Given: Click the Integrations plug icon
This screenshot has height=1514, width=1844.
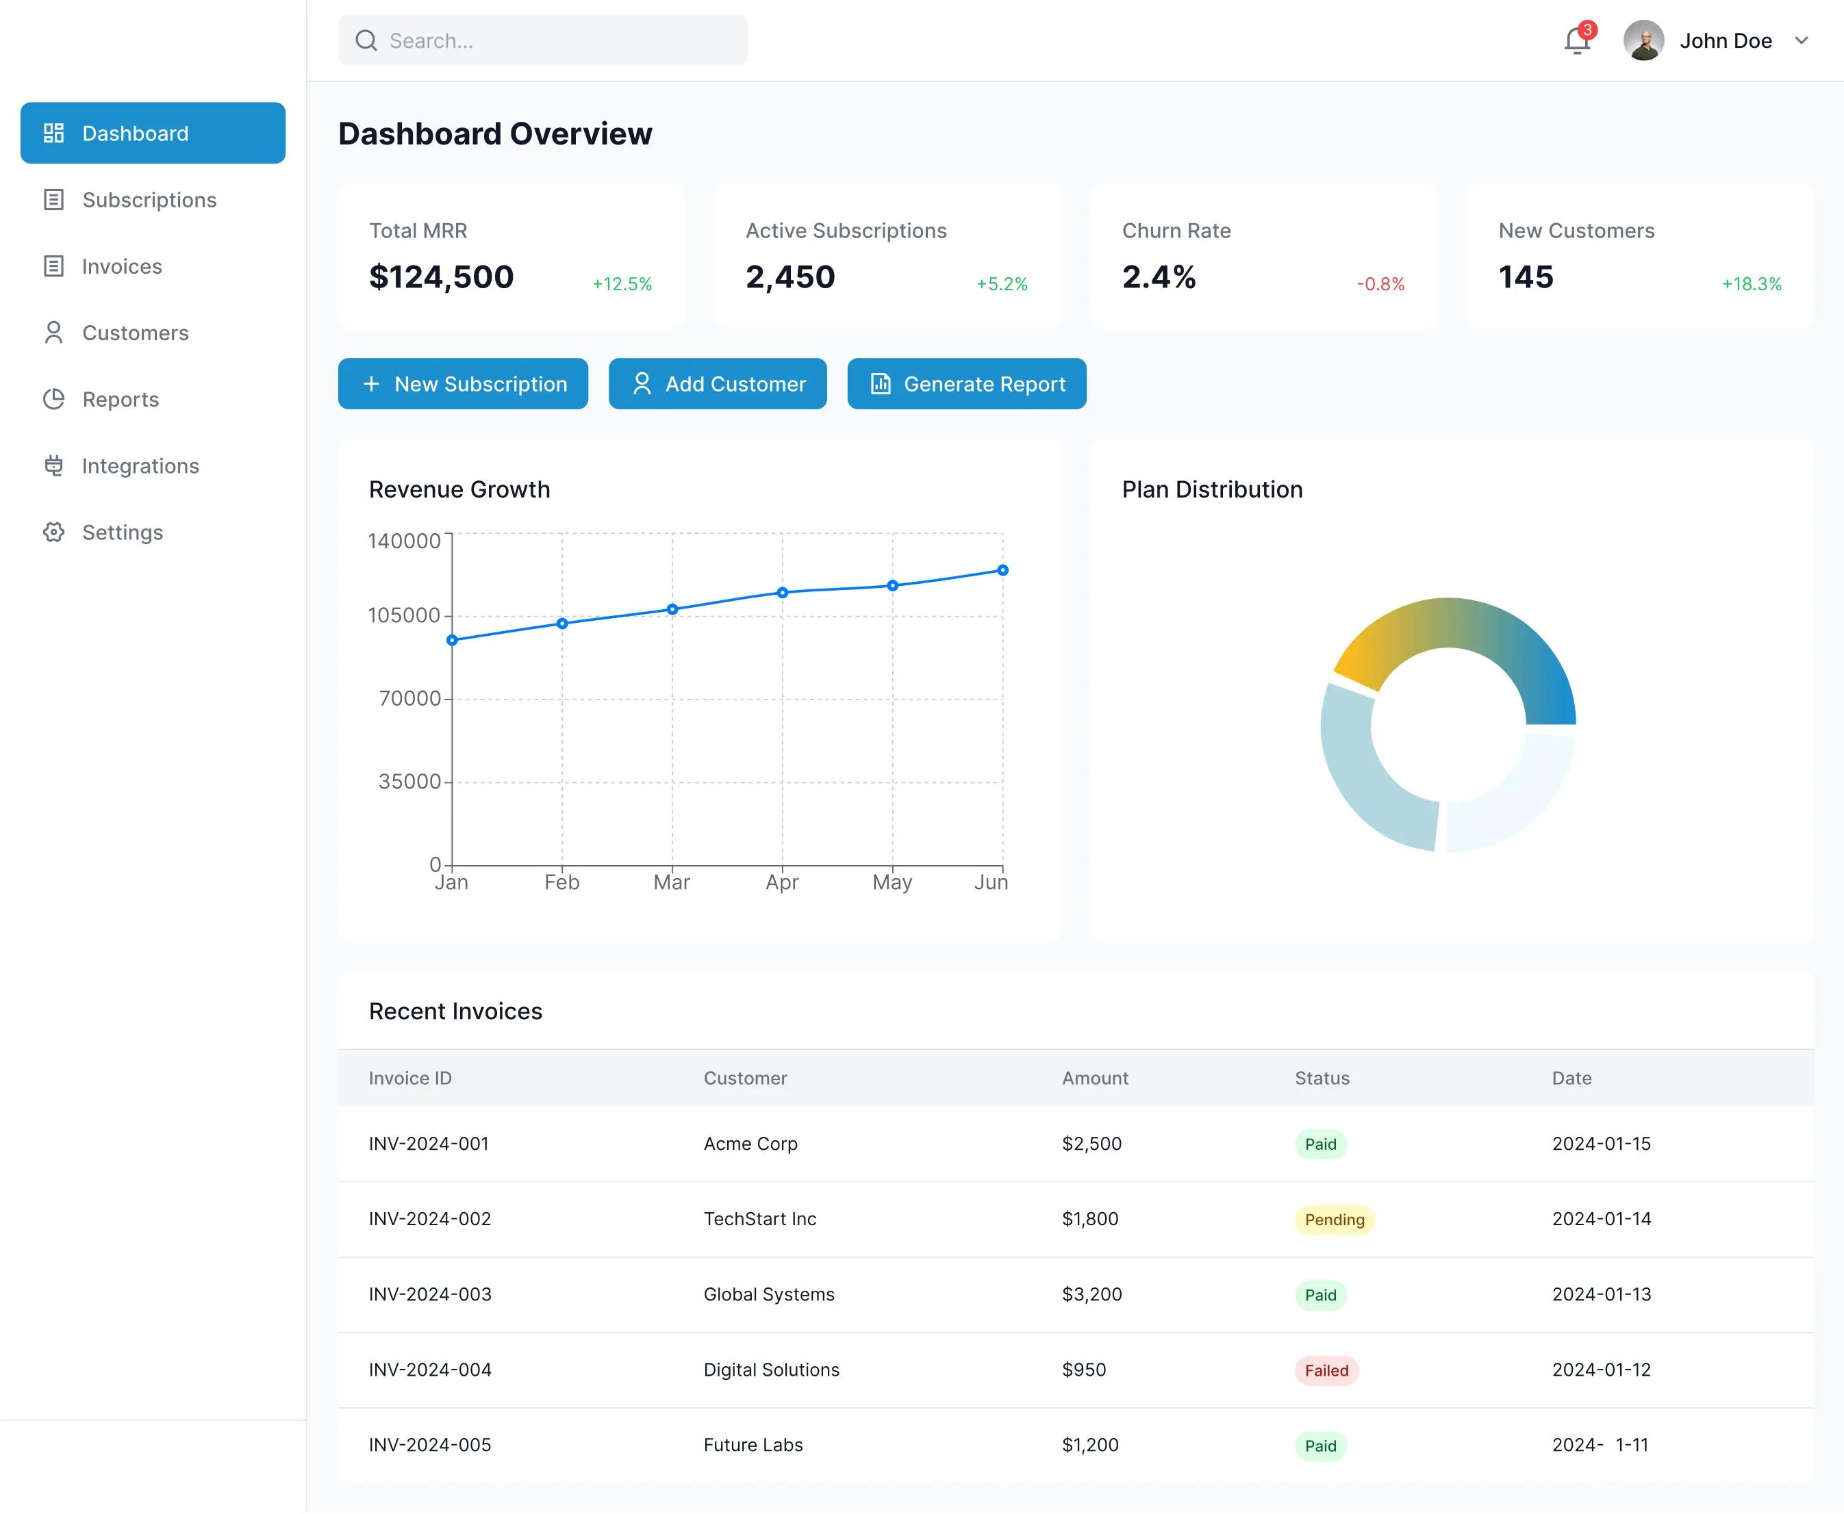Looking at the screenshot, I should 53,465.
